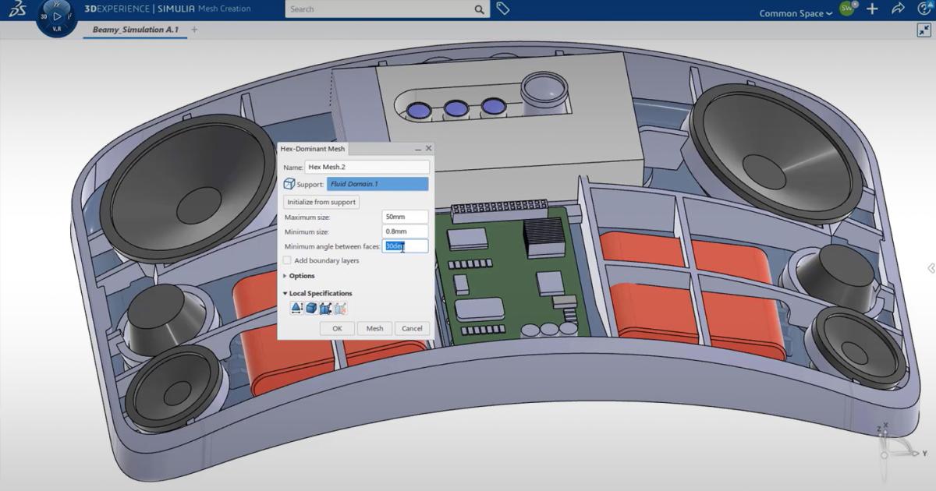
Task: Click the Support cube icon in the dialog
Action: [289, 184]
